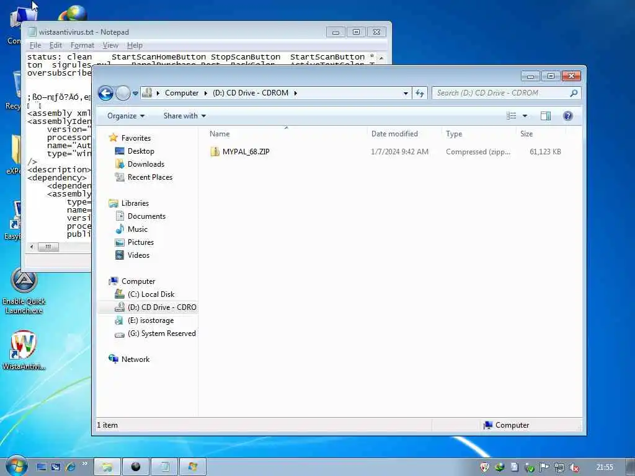Viewport: 635px width, 476px height.
Task: Open Notepad File menu
Action: point(35,45)
